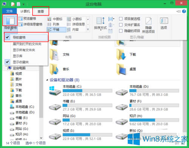The image size is (189, 148).
Task: Click the navigation pane scroll down arrow
Action: click(41, 138)
